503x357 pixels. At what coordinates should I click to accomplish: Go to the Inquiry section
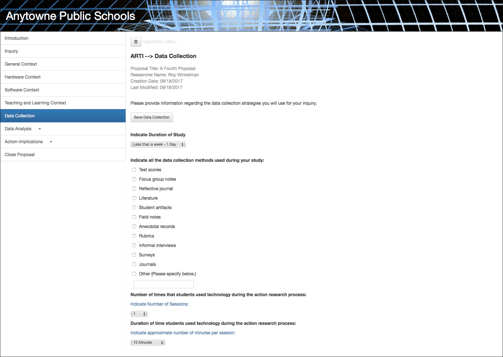coord(63,51)
